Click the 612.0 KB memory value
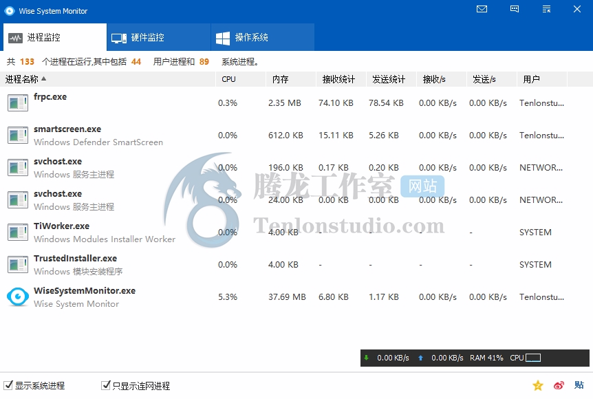The width and height of the screenshot is (593, 399). point(285,136)
